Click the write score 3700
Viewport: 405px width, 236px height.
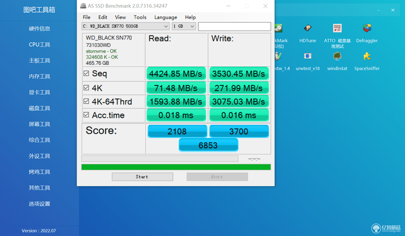[x=239, y=131]
